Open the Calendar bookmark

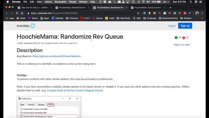pyautogui.click(x=57, y=18)
